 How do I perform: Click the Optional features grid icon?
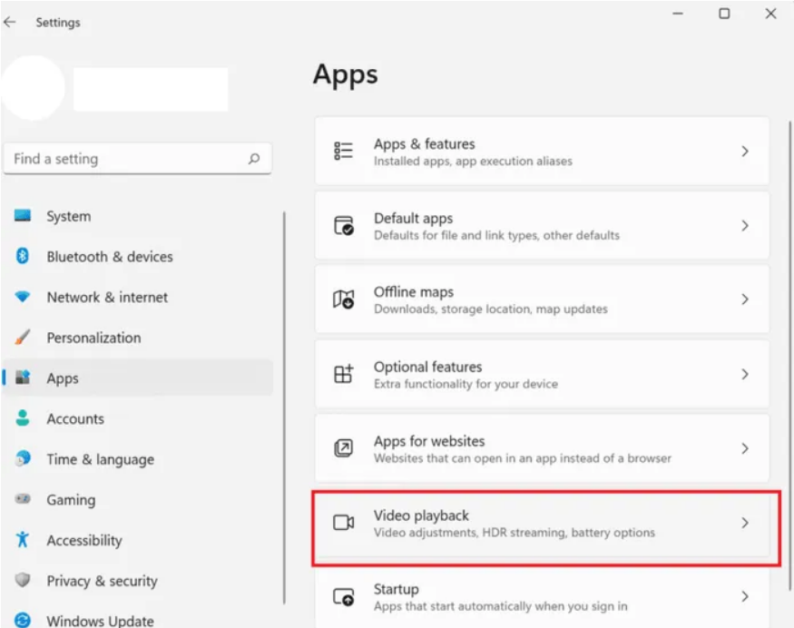[343, 374]
